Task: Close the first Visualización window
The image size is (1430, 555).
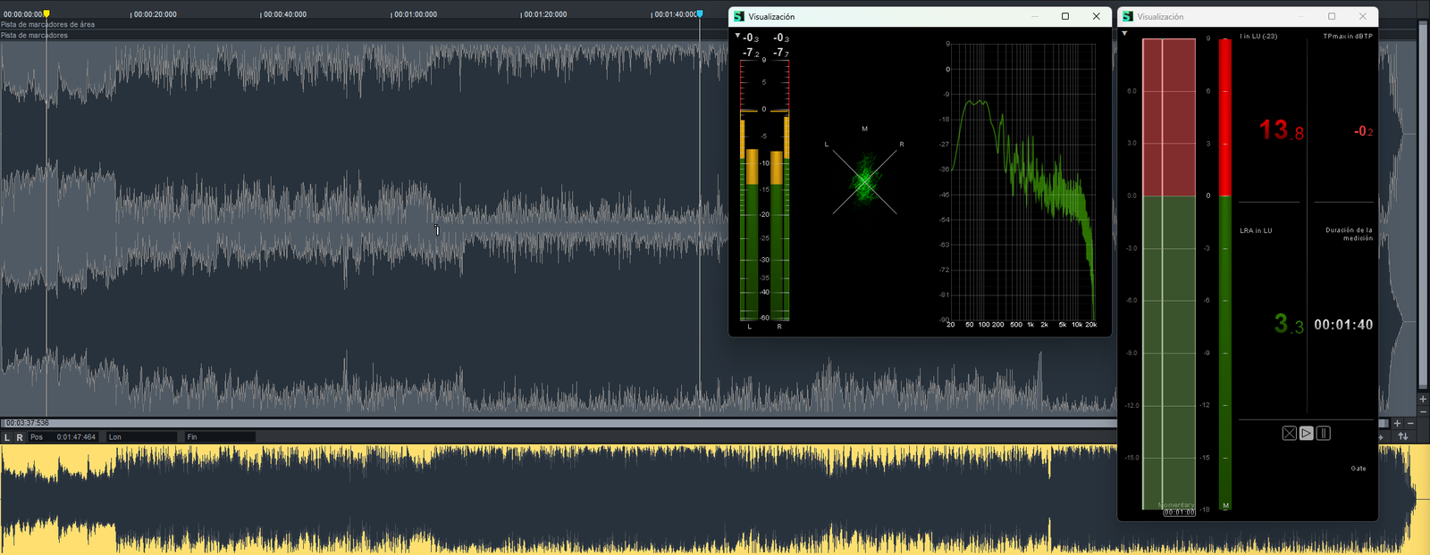Action: [1097, 16]
